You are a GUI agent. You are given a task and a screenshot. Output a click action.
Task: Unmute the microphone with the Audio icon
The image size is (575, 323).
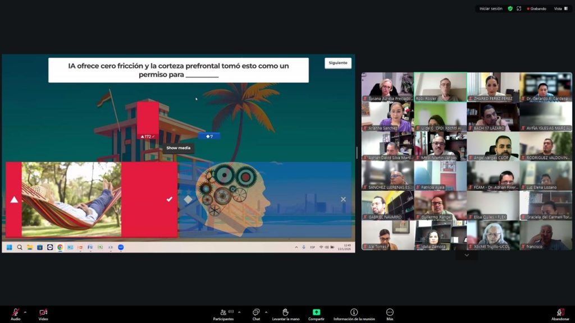(x=15, y=312)
